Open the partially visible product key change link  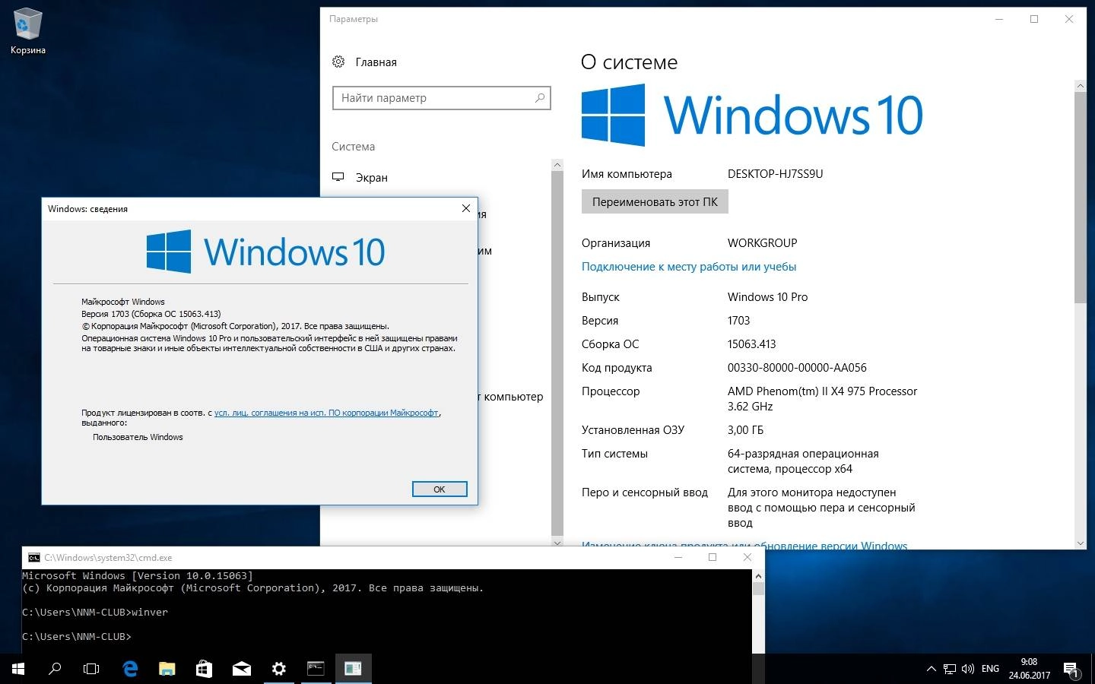(x=744, y=545)
